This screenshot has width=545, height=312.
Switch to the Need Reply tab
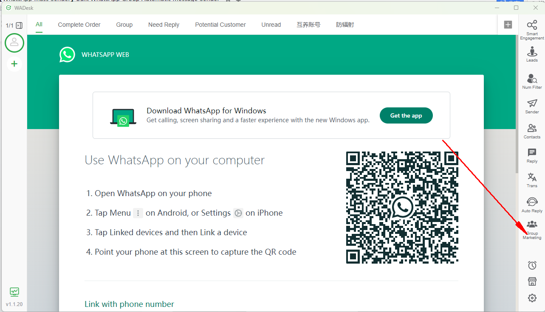(x=164, y=25)
